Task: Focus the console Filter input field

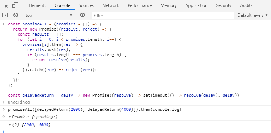Action: pos(163,15)
